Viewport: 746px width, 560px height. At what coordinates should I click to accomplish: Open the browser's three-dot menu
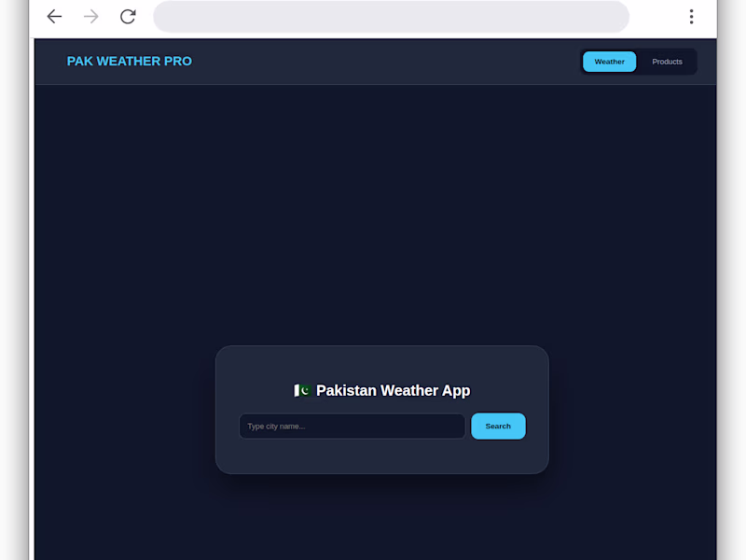point(691,17)
